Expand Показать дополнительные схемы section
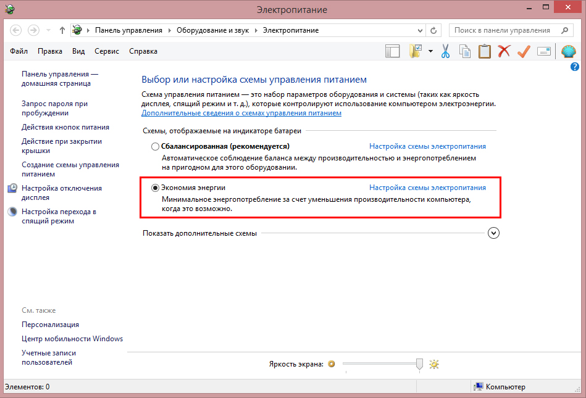This screenshot has height=398, width=586. click(x=493, y=233)
